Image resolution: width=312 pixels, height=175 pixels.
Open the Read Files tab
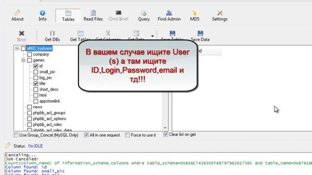coord(93,16)
